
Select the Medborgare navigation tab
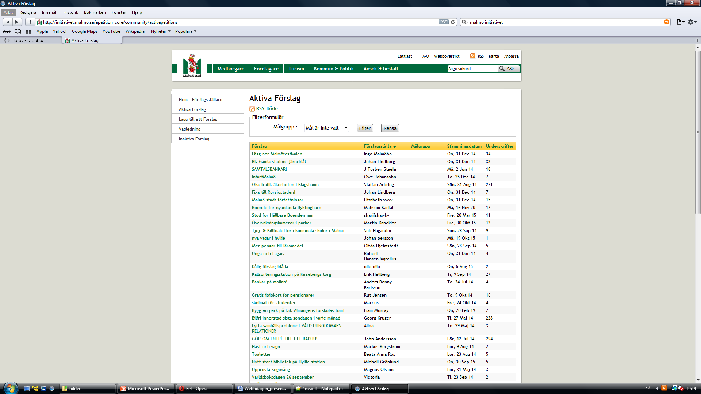pyautogui.click(x=231, y=69)
